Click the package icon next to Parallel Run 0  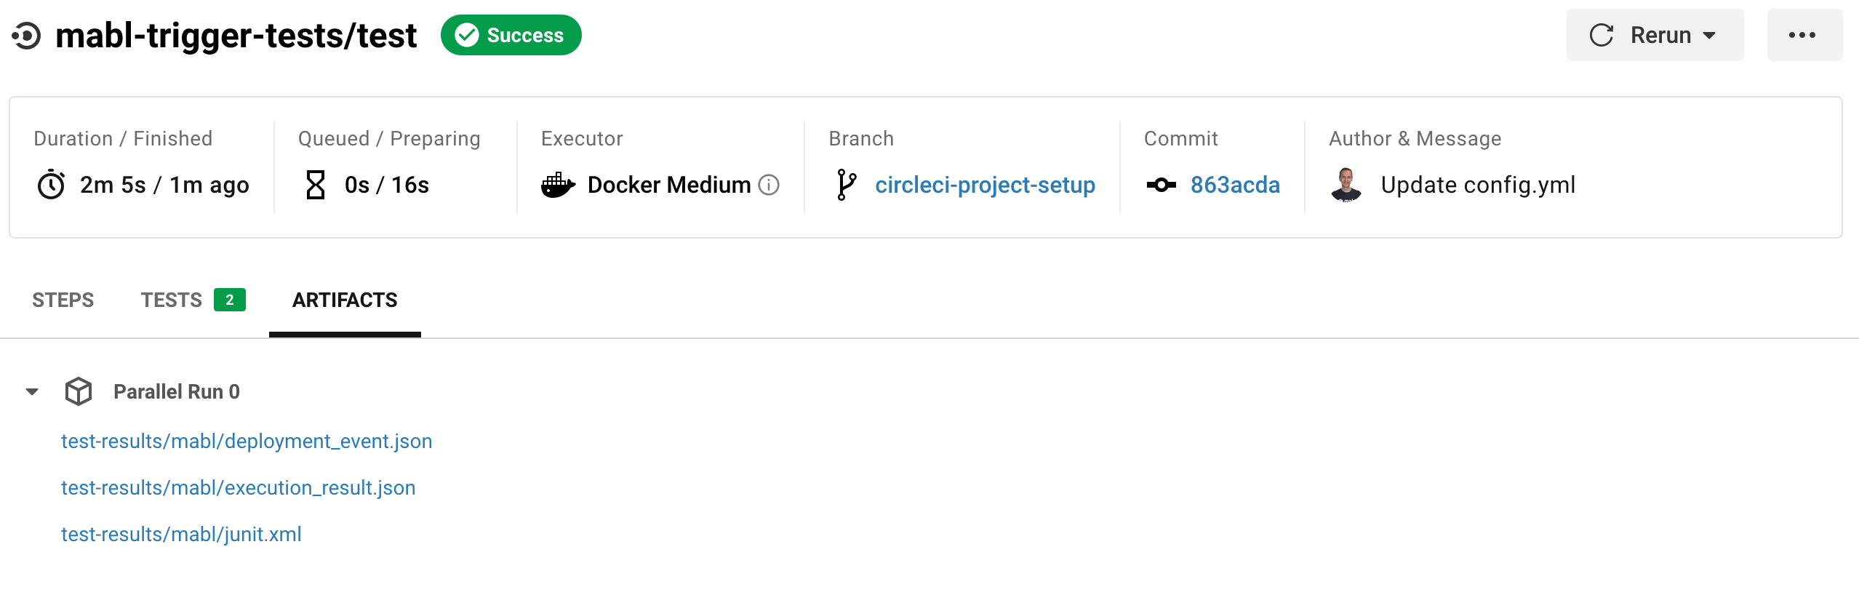click(x=78, y=391)
